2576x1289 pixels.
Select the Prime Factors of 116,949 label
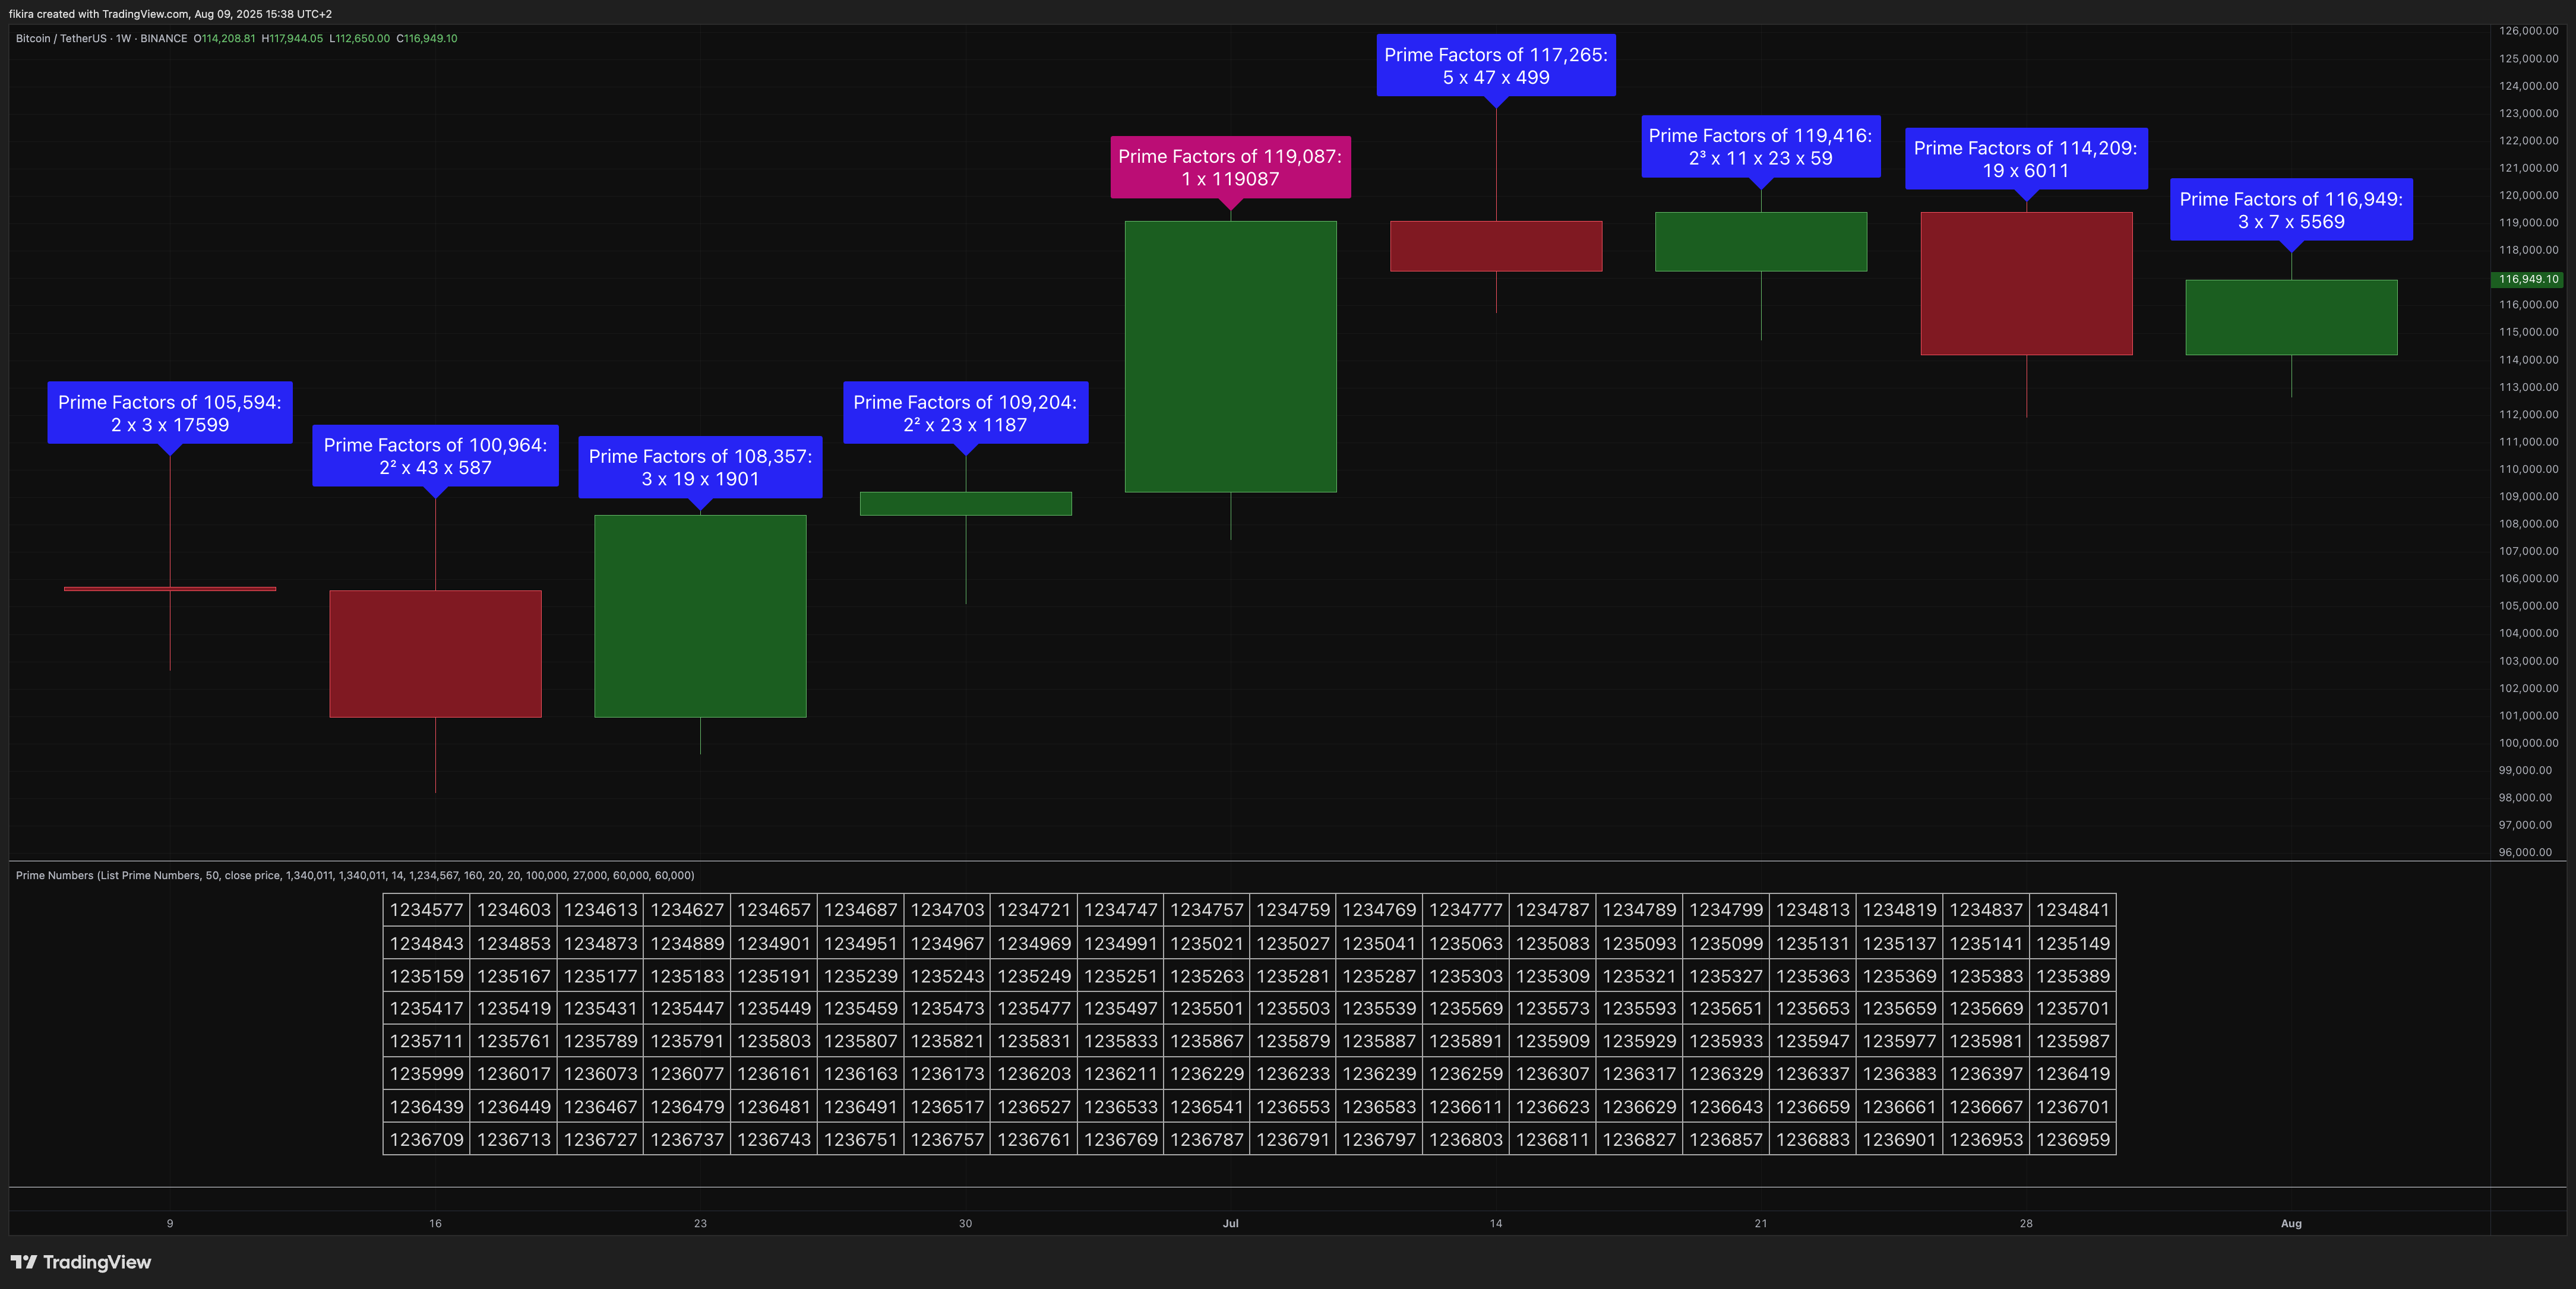pos(2291,210)
